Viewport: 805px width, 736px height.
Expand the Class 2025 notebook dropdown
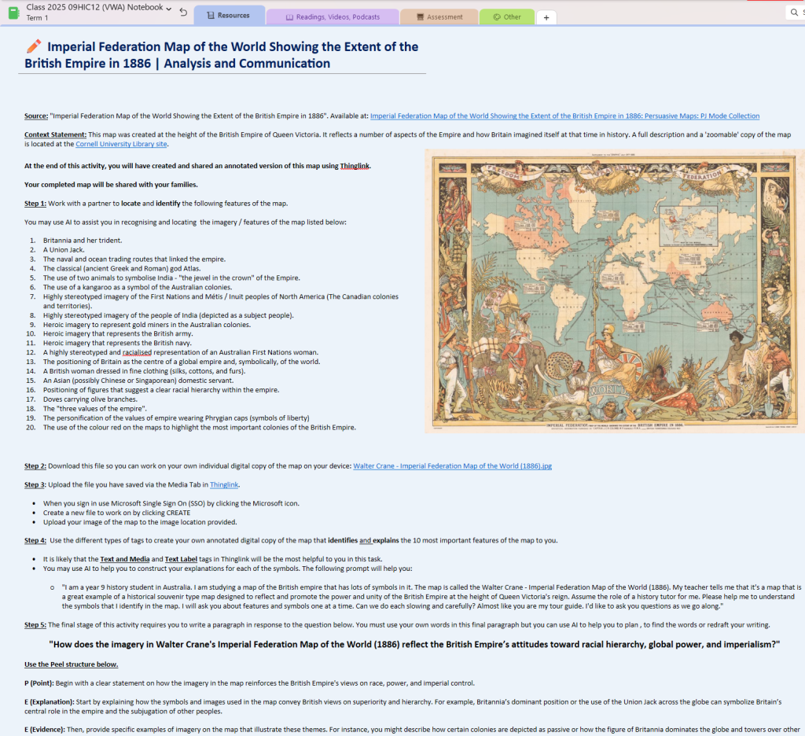pyautogui.click(x=169, y=7)
